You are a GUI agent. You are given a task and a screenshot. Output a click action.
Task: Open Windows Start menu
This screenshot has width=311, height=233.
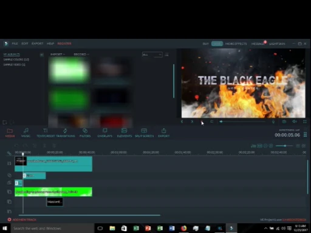click(x=5, y=228)
